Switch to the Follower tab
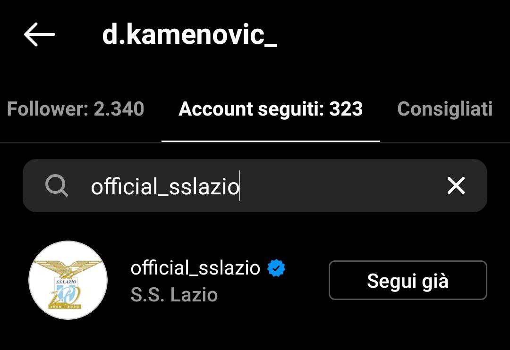510x350 pixels. tap(76, 108)
